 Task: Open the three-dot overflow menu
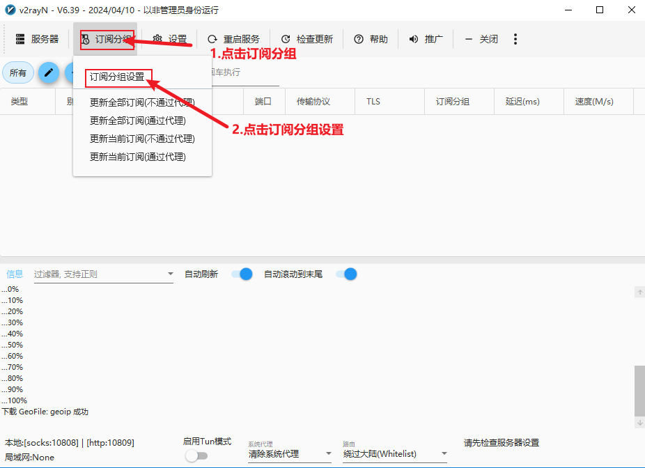coord(515,39)
